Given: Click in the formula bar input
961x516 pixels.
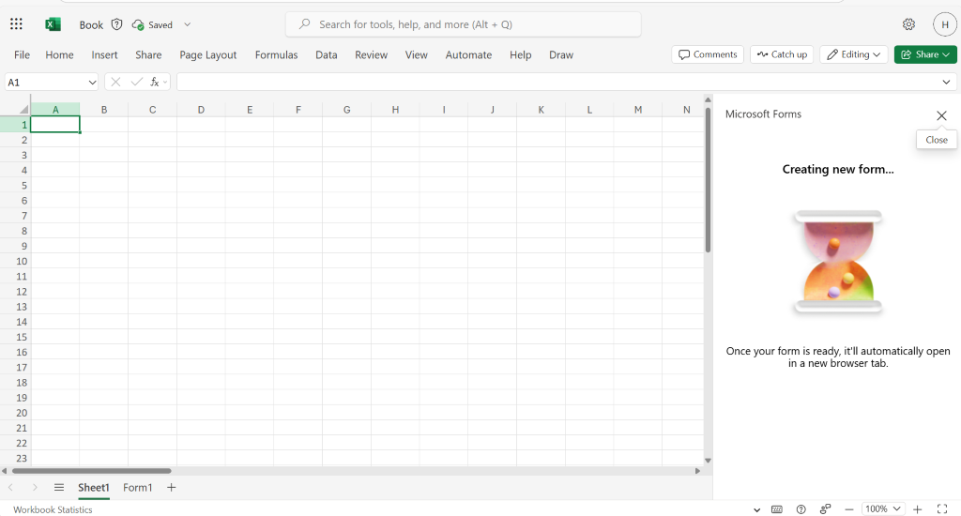Looking at the screenshot, I should [x=558, y=83].
